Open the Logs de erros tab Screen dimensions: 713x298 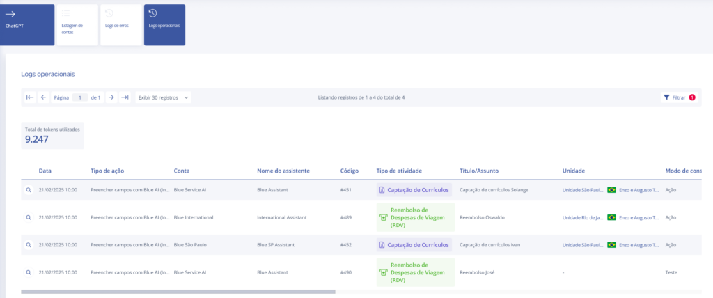[120, 24]
